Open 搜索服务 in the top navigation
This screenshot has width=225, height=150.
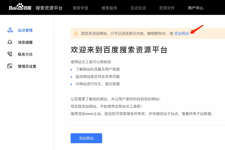point(109,8)
